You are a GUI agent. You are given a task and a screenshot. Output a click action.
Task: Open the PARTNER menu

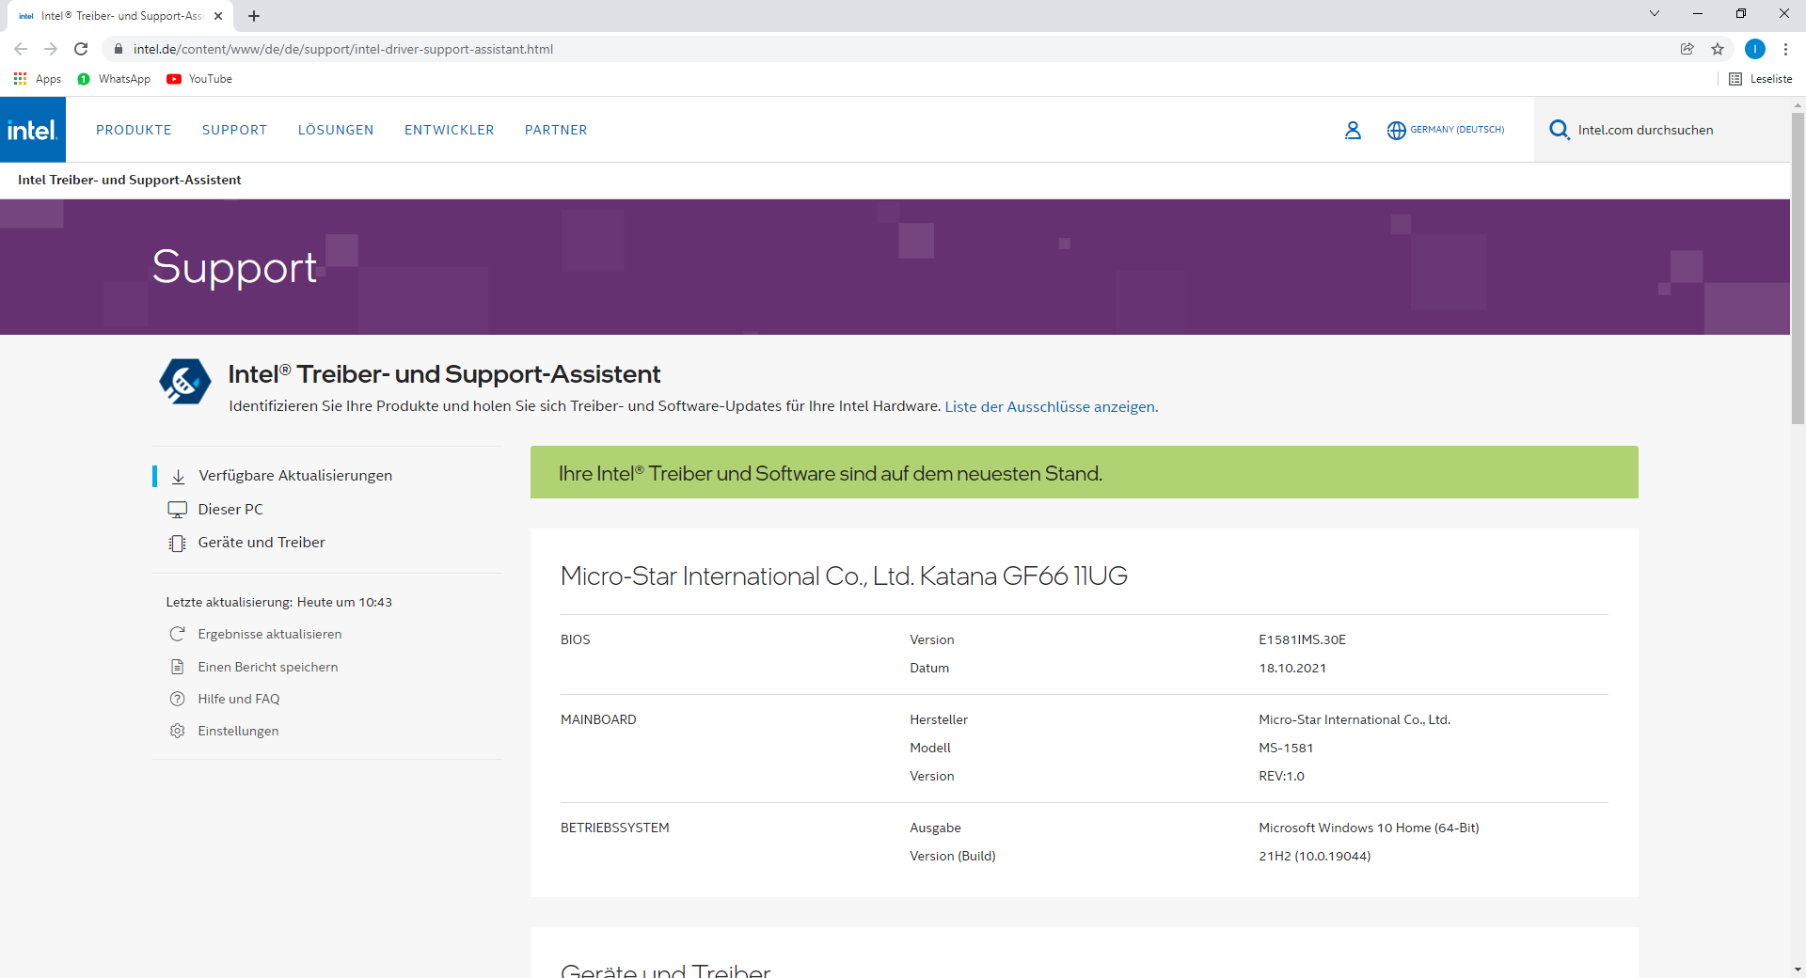click(x=556, y=130)
